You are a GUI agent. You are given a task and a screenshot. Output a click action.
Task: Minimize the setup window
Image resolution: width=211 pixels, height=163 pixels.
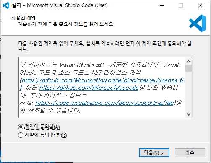(162, 5)
